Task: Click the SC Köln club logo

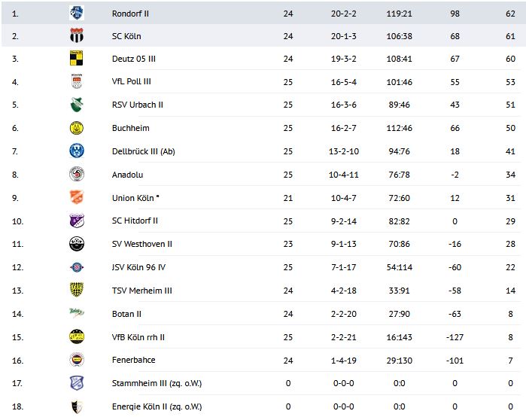Action: pos(77,36)
